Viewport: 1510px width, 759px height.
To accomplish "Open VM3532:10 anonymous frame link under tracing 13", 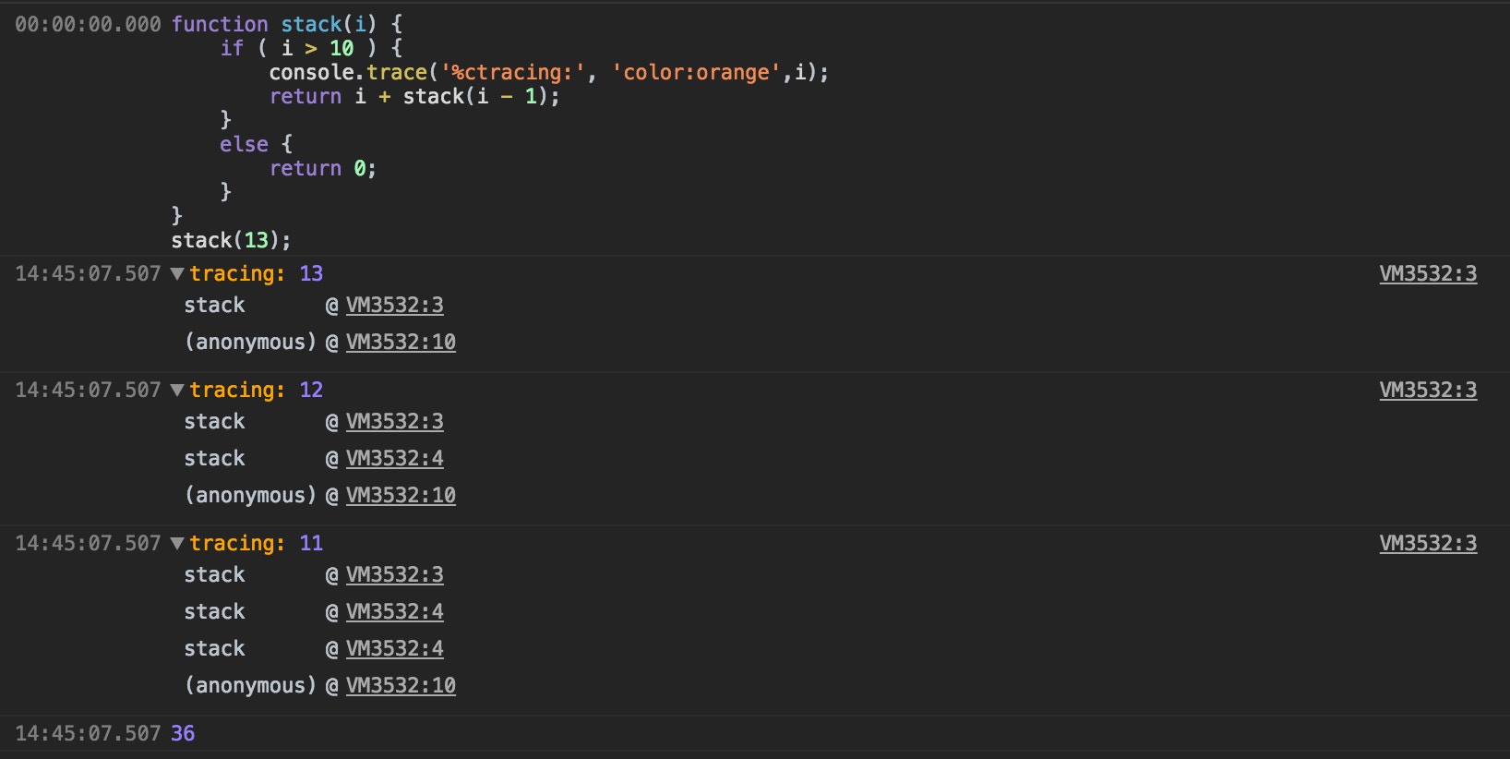I will 401,343.
